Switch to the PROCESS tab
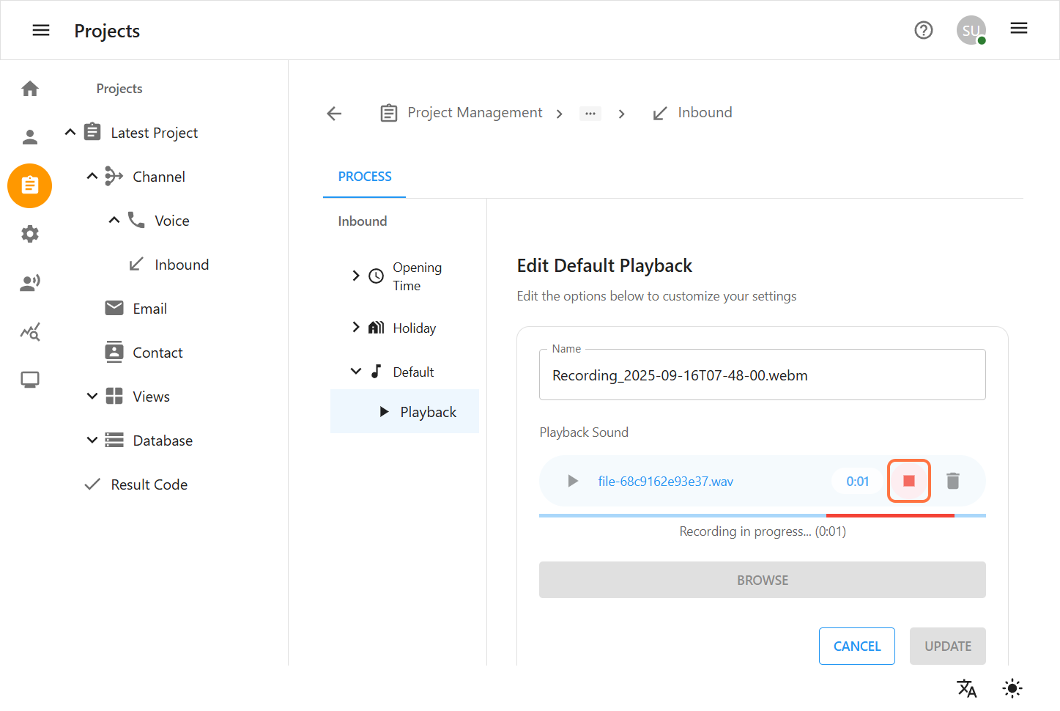Viewport: 1060px width, 711px height. click(364, 177)
